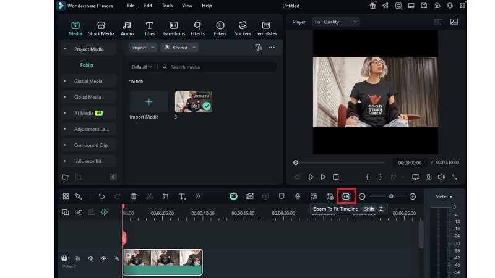Select the media clip thumbnail named 3
495x278 pixels.
pos(194,102)
